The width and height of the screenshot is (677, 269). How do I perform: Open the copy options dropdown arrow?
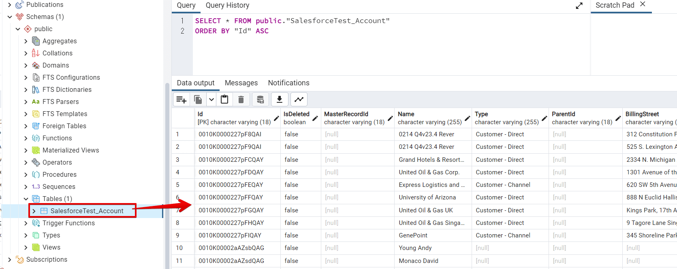tap(211, 100)
